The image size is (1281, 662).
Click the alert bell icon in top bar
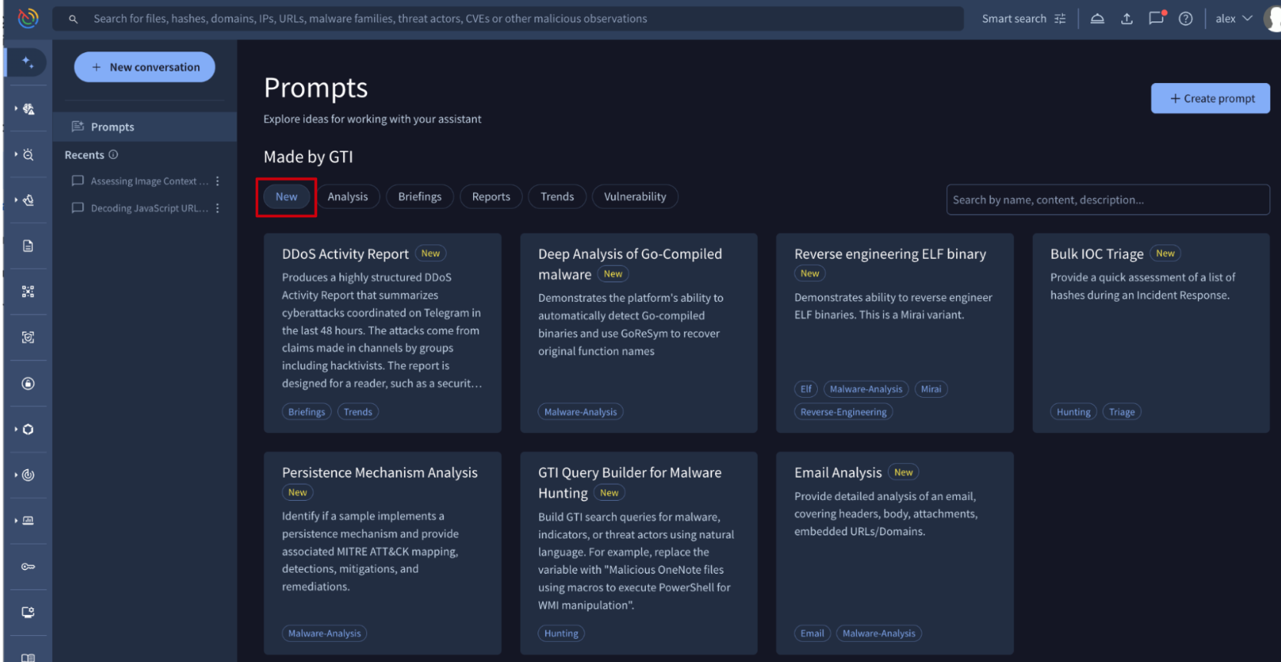[1097, 18]
